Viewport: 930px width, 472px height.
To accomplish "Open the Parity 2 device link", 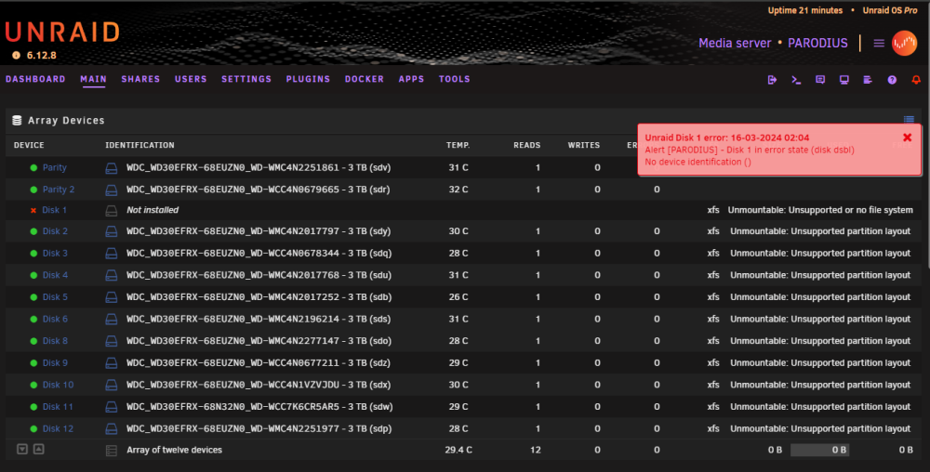I will pos(58,190).
